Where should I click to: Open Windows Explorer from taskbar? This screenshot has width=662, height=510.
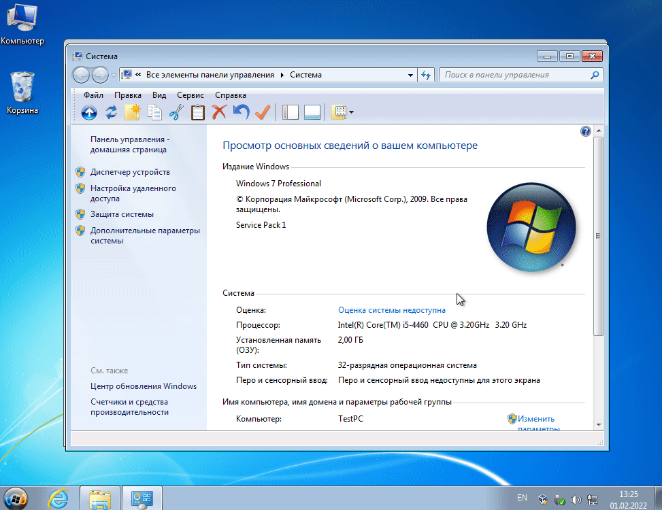click(100, 498)
